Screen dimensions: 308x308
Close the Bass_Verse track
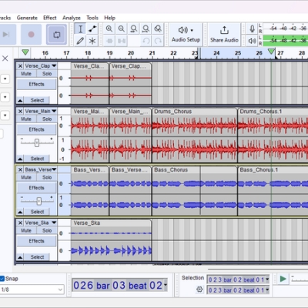pos(20,169)
